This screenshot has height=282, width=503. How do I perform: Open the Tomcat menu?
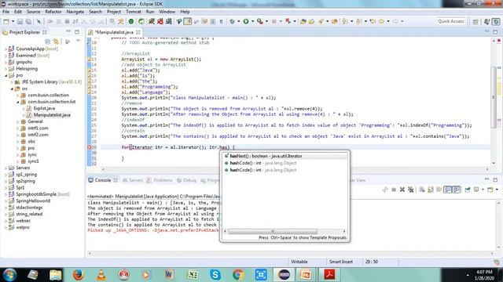(134, 12)
